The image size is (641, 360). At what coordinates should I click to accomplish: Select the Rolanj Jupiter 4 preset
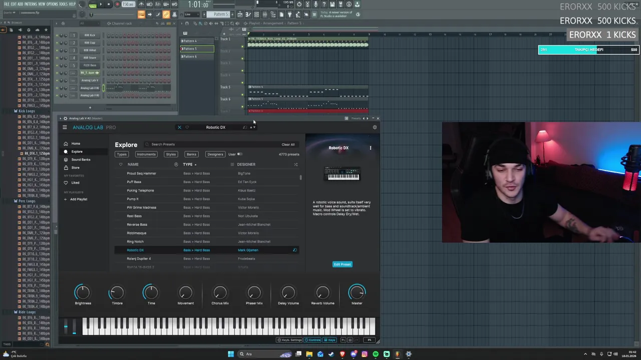(206, 258)
